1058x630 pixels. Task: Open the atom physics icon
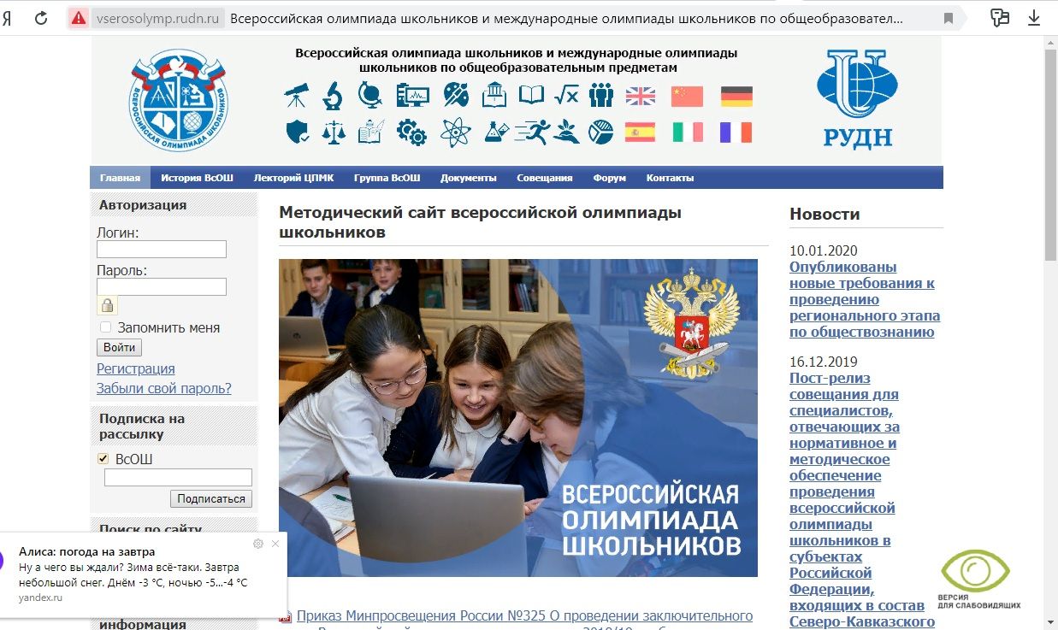click(455, 132)
